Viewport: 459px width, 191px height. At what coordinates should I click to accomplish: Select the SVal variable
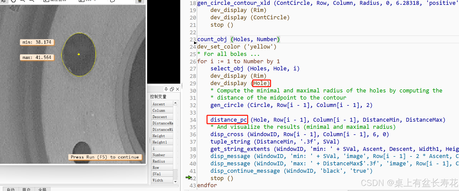click(162, 174)
